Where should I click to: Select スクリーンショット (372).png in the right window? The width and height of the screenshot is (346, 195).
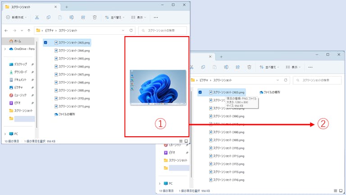click(227, 164)
